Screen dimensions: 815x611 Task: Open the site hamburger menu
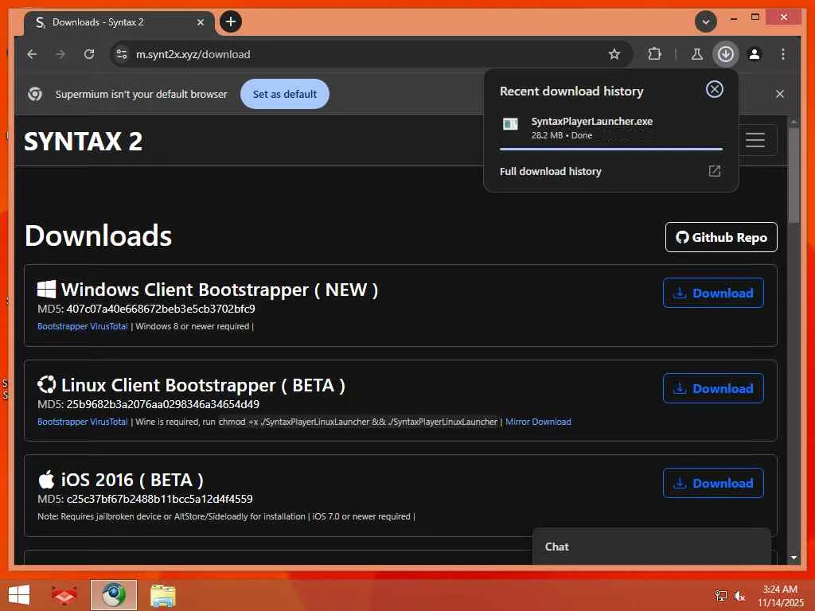[x=755, y=140]
